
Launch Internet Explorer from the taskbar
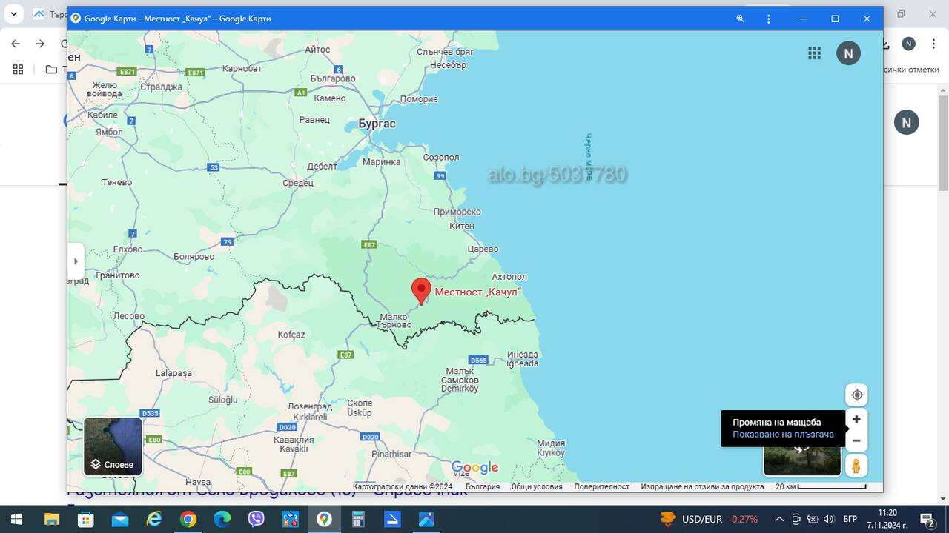click(154, 519)
